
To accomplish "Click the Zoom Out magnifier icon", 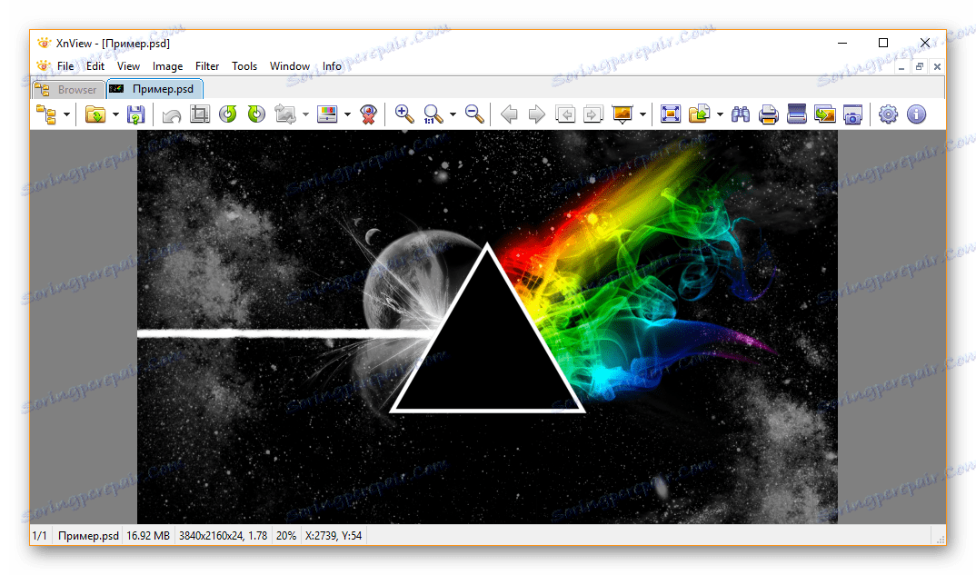I will (474, 114).
